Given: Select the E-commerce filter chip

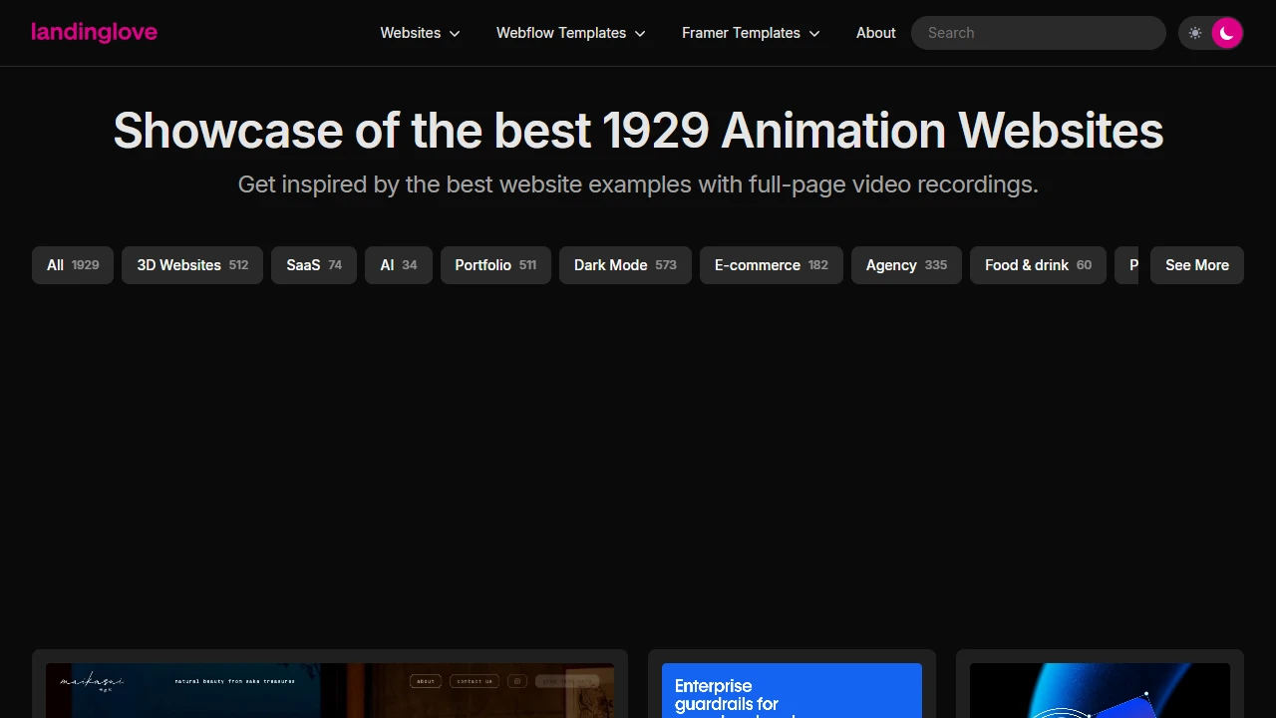Looking at the screenshot, I should click(771, 265).
